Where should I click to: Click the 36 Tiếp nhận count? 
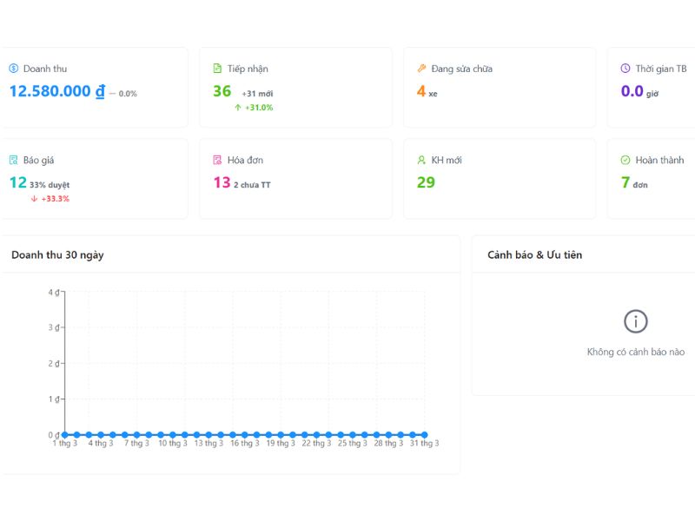(x=222, y=91)
